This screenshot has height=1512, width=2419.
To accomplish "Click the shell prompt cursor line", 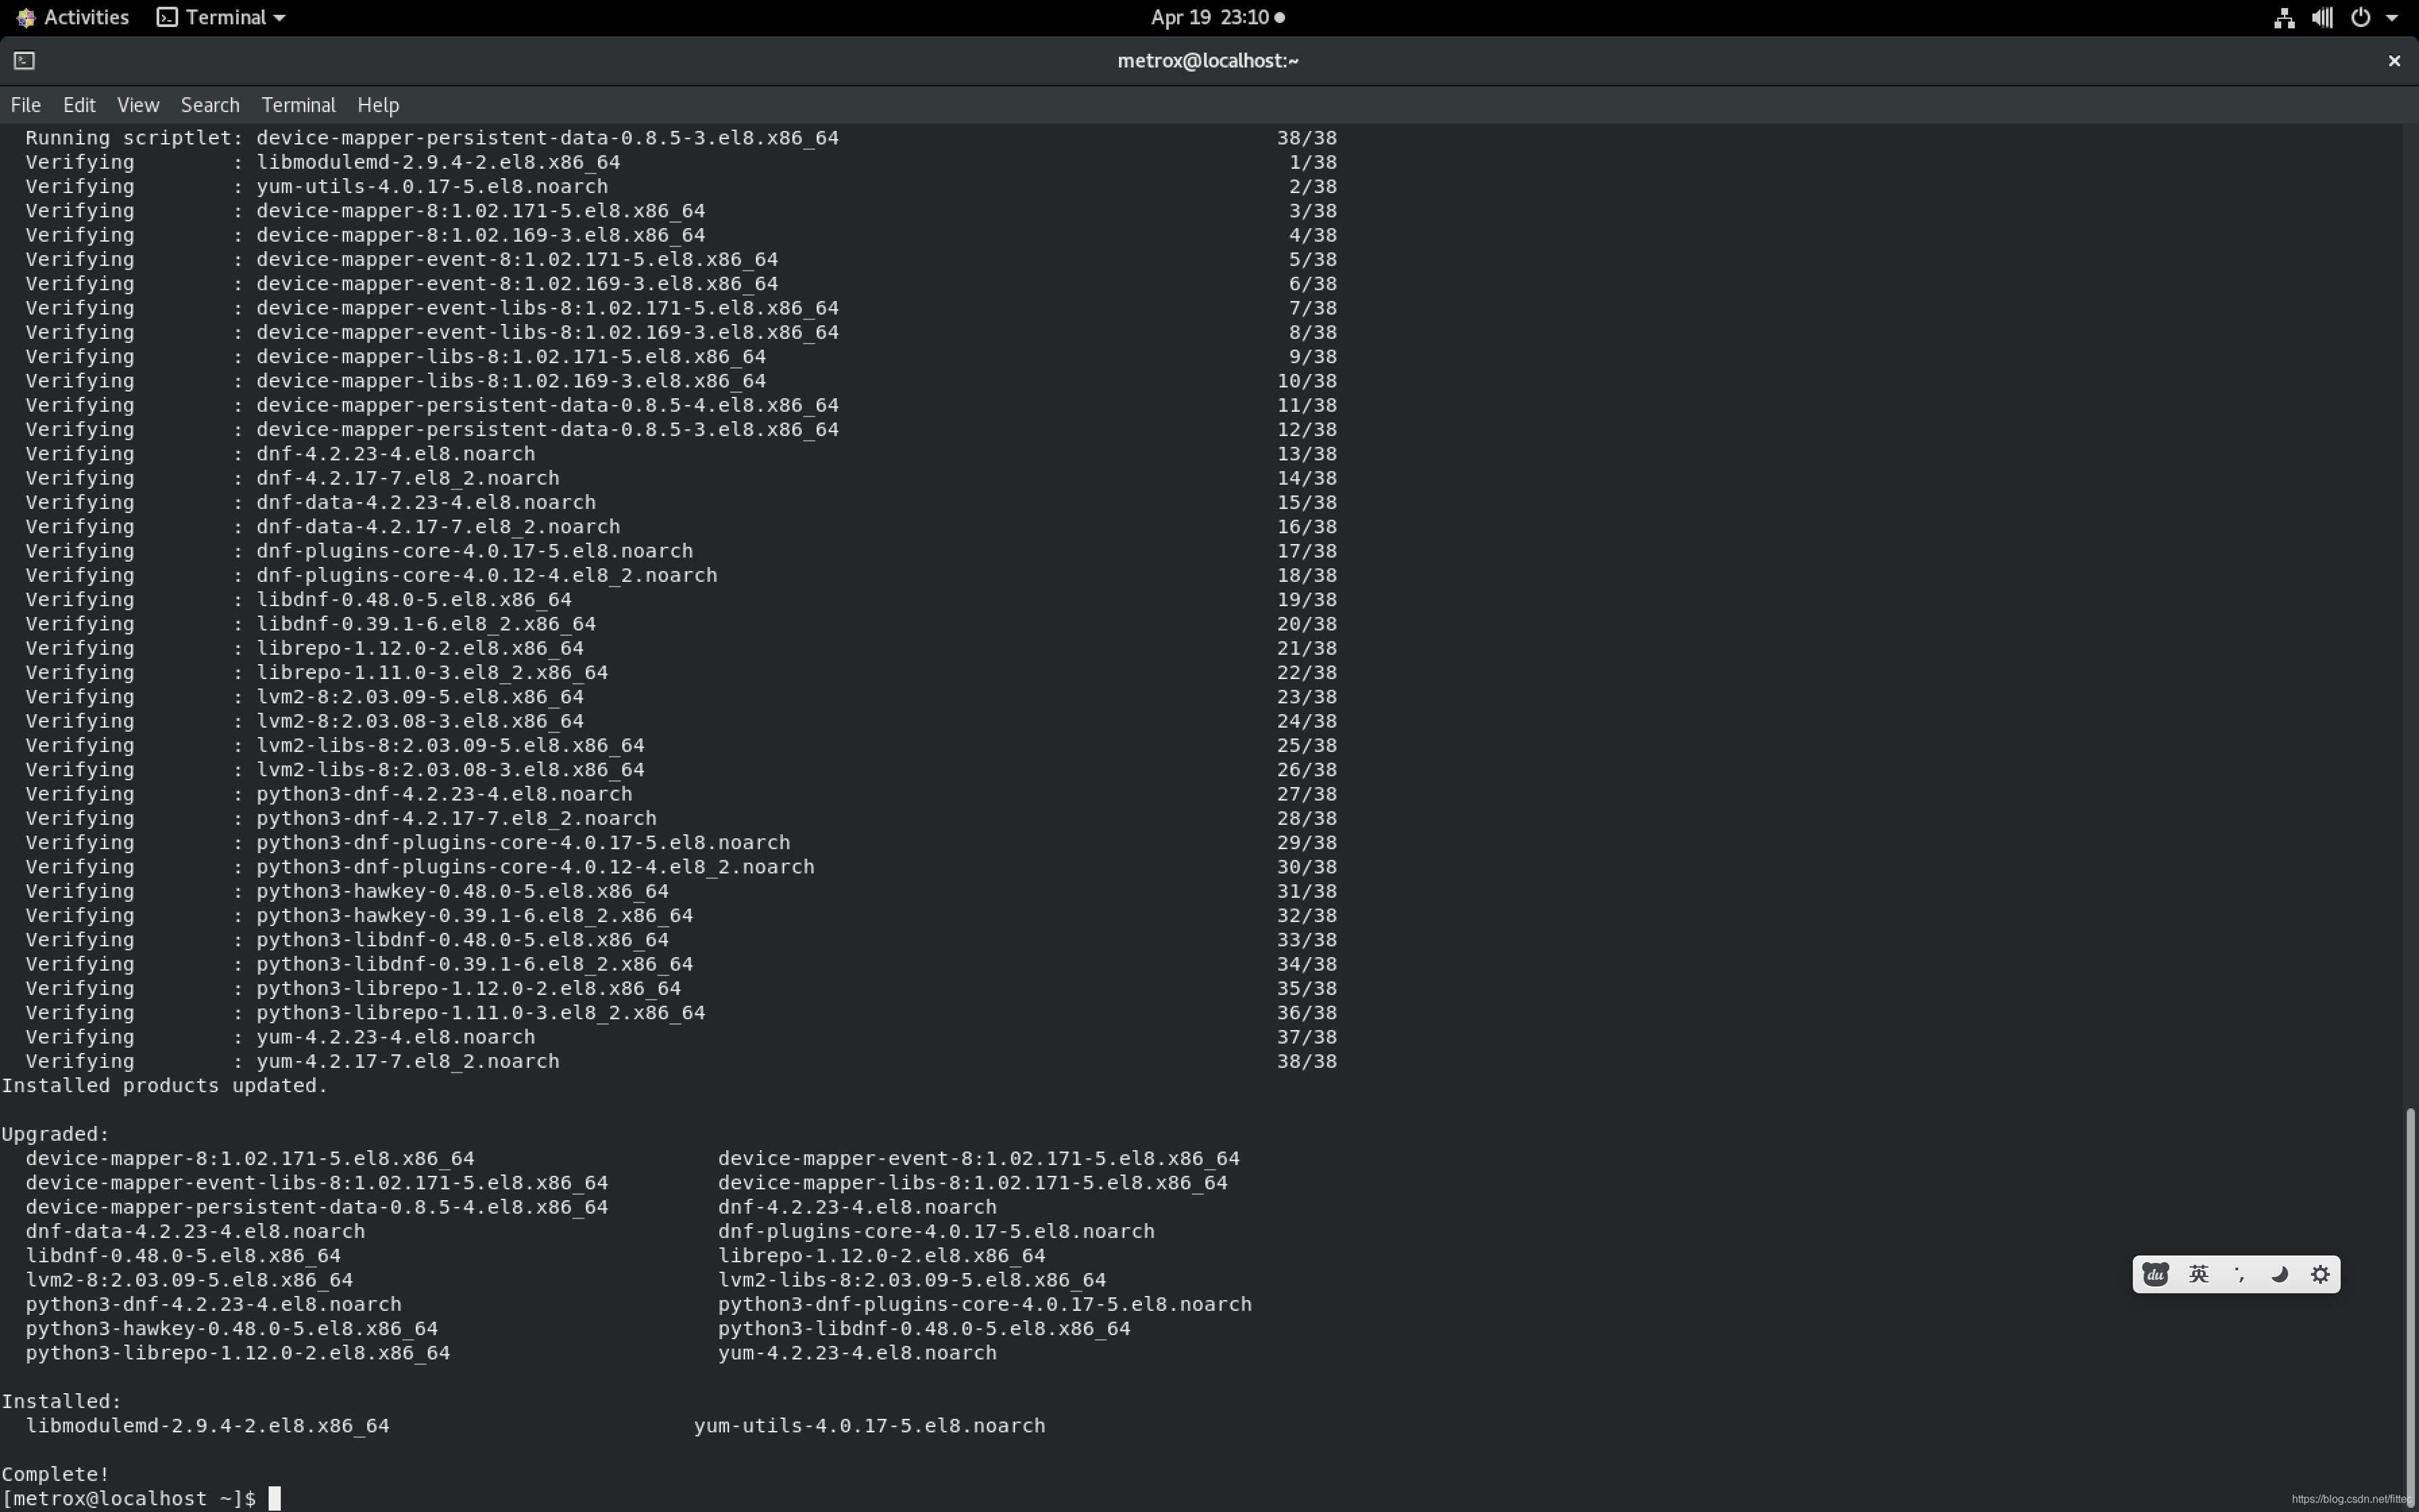I will click(141, 1498).
